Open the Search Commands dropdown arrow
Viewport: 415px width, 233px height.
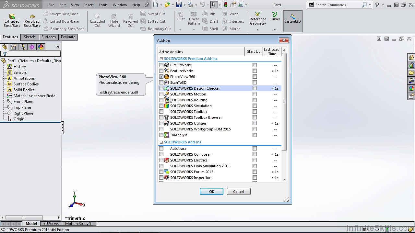(x=370, y=5)
